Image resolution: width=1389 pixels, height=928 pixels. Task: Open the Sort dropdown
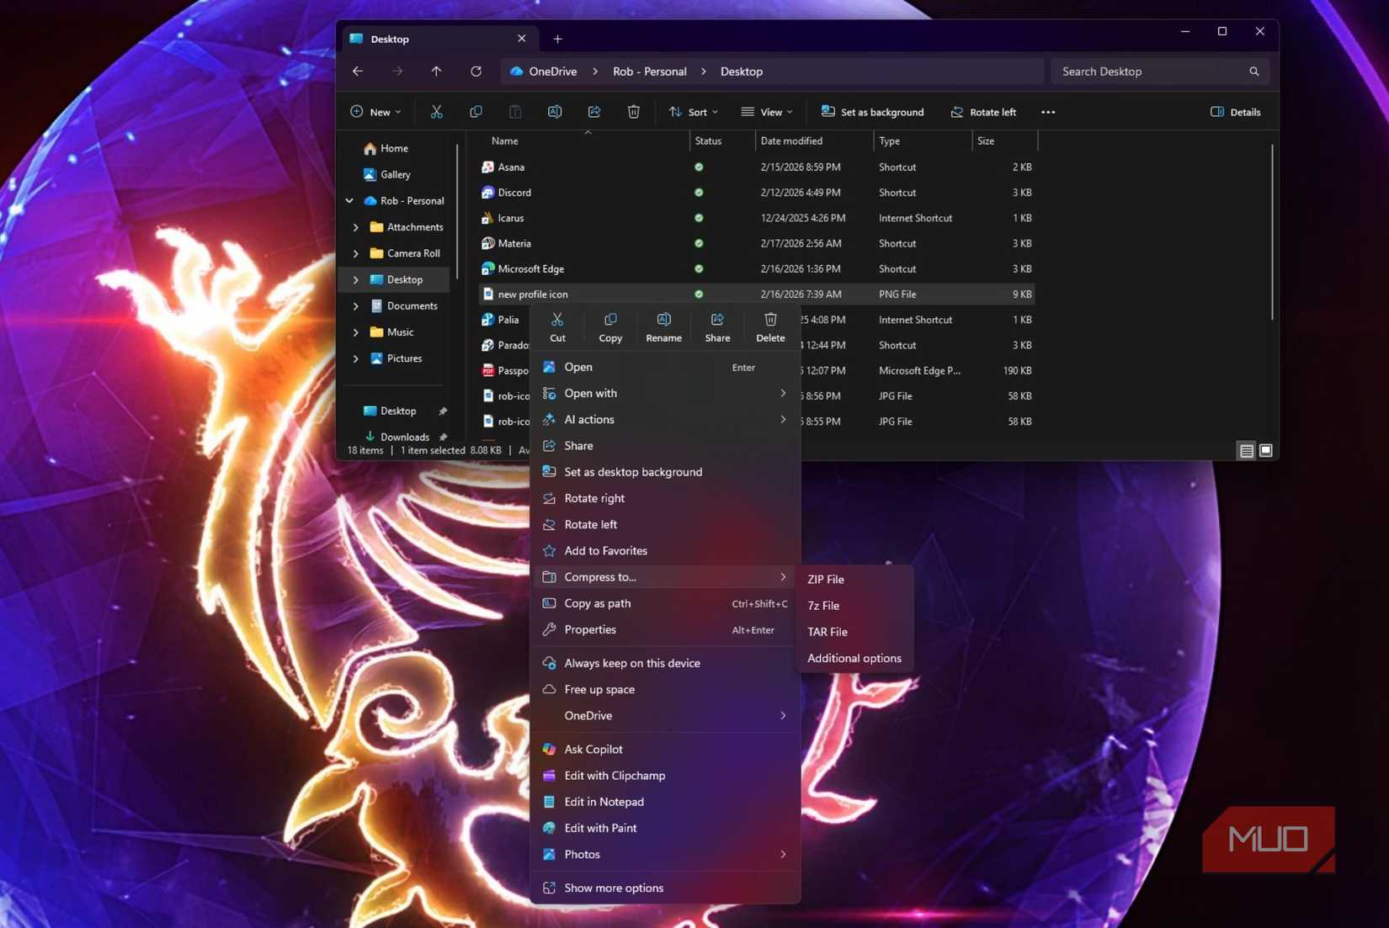point(693,112)
